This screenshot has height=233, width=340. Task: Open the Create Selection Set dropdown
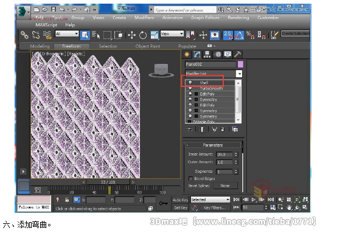295,33
